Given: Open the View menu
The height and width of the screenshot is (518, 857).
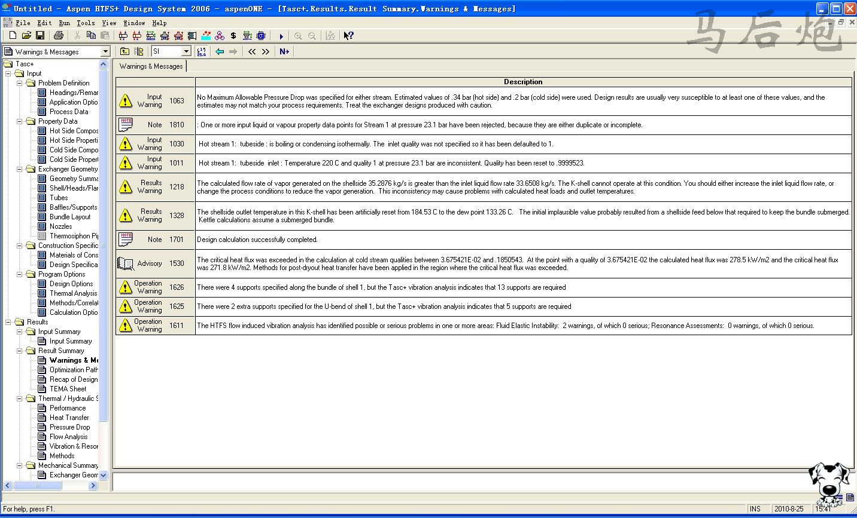Looking at the screenshot, I should tap(109, 23).
